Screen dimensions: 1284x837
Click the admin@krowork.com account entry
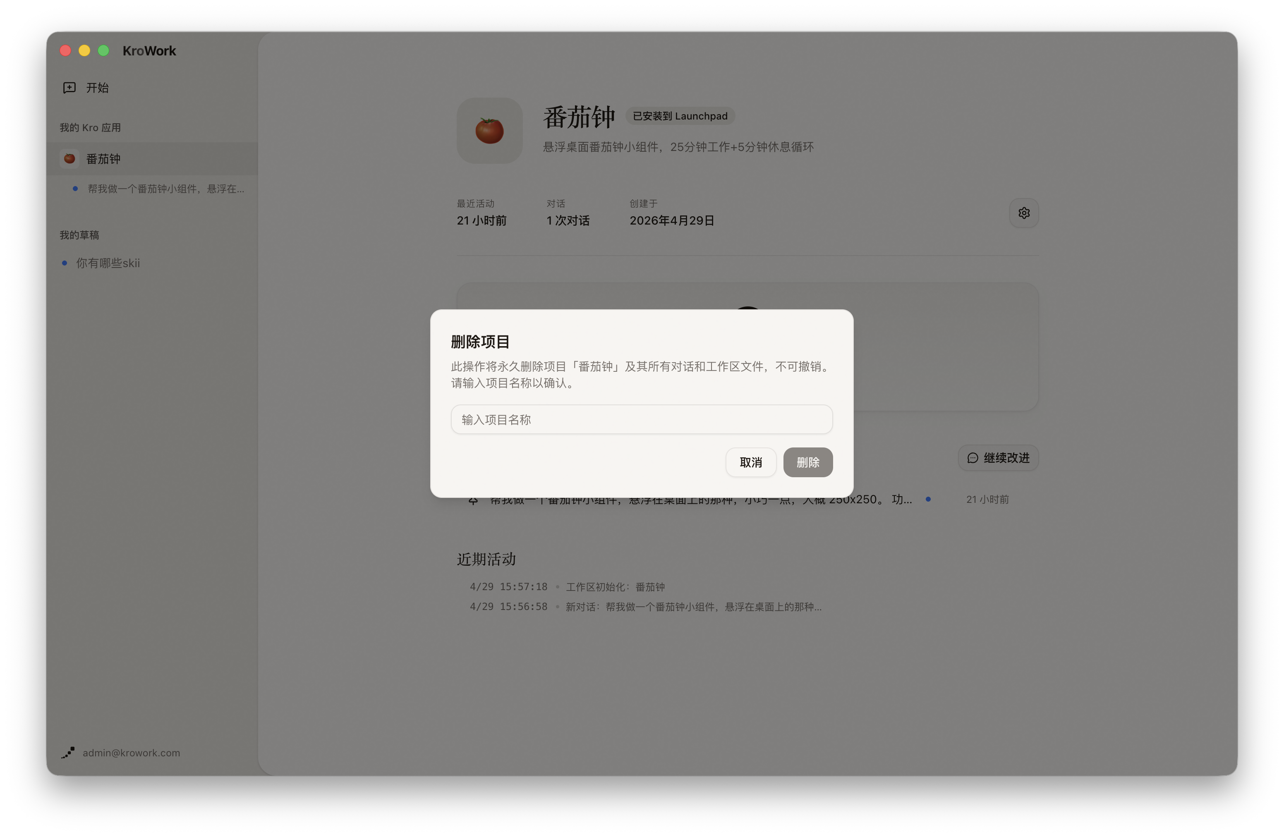(131, 752)
